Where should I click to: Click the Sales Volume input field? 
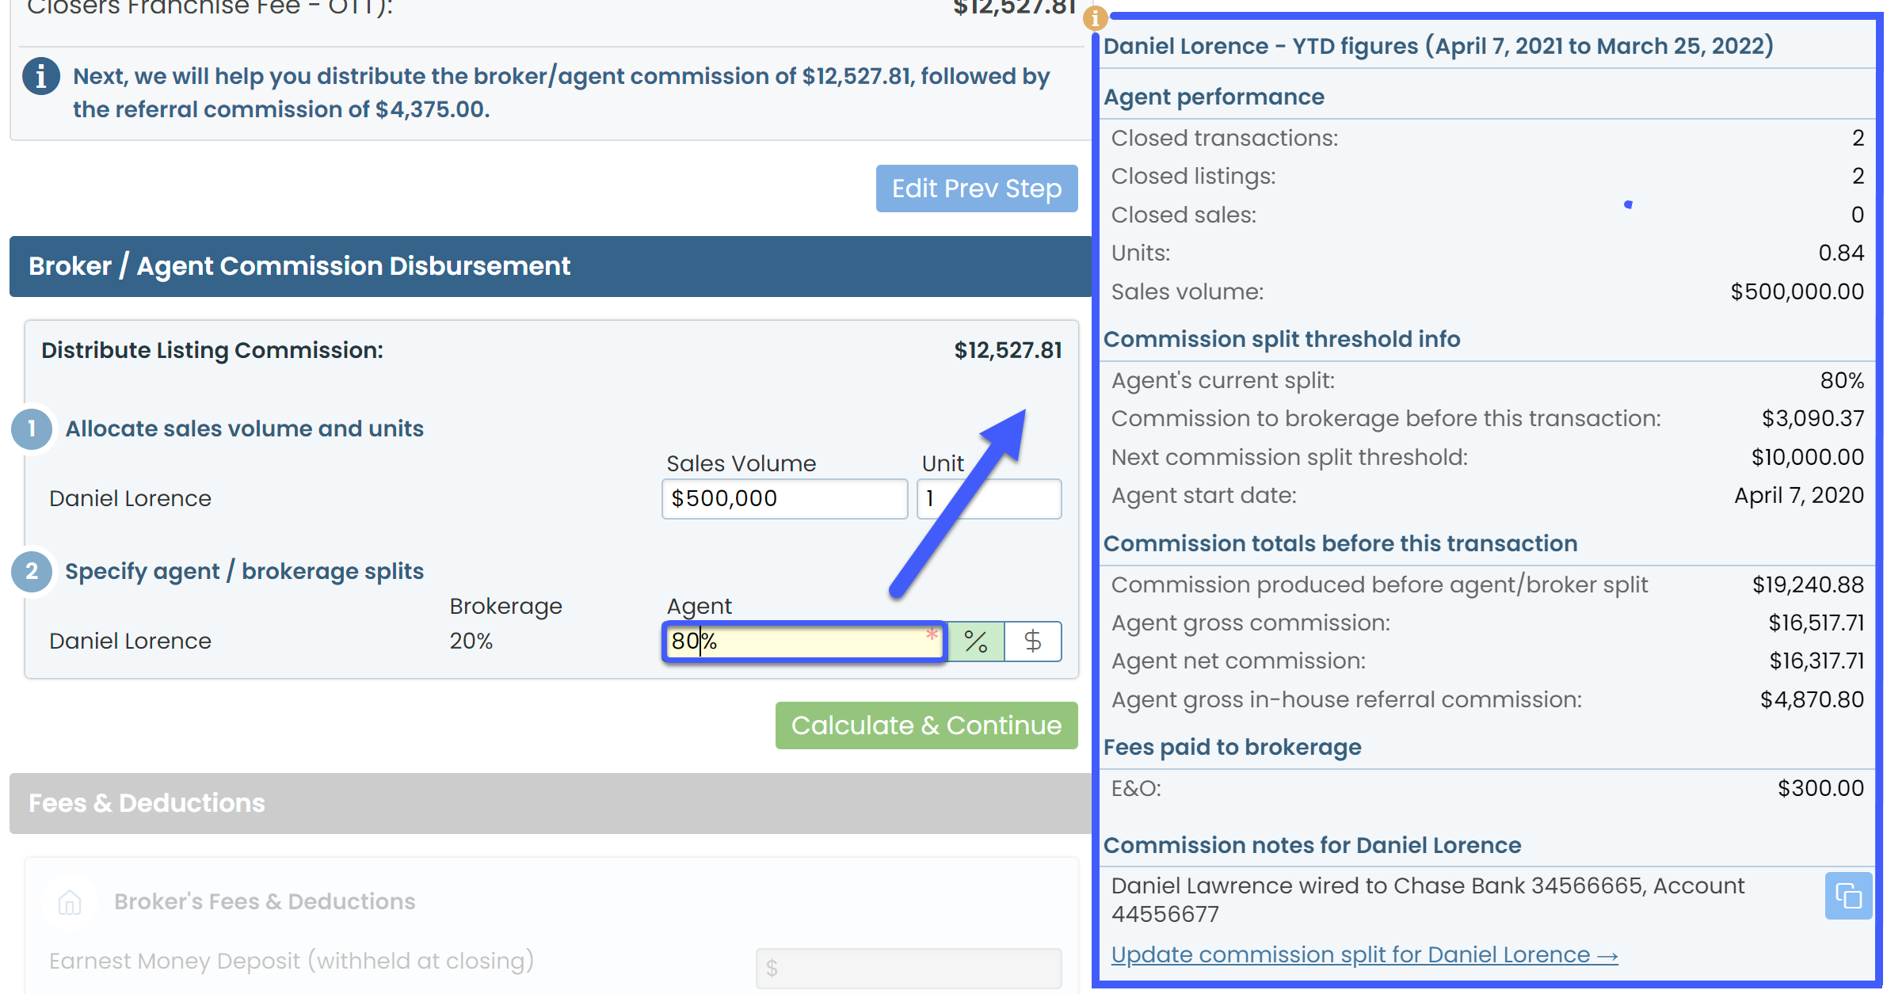point(783,498)
